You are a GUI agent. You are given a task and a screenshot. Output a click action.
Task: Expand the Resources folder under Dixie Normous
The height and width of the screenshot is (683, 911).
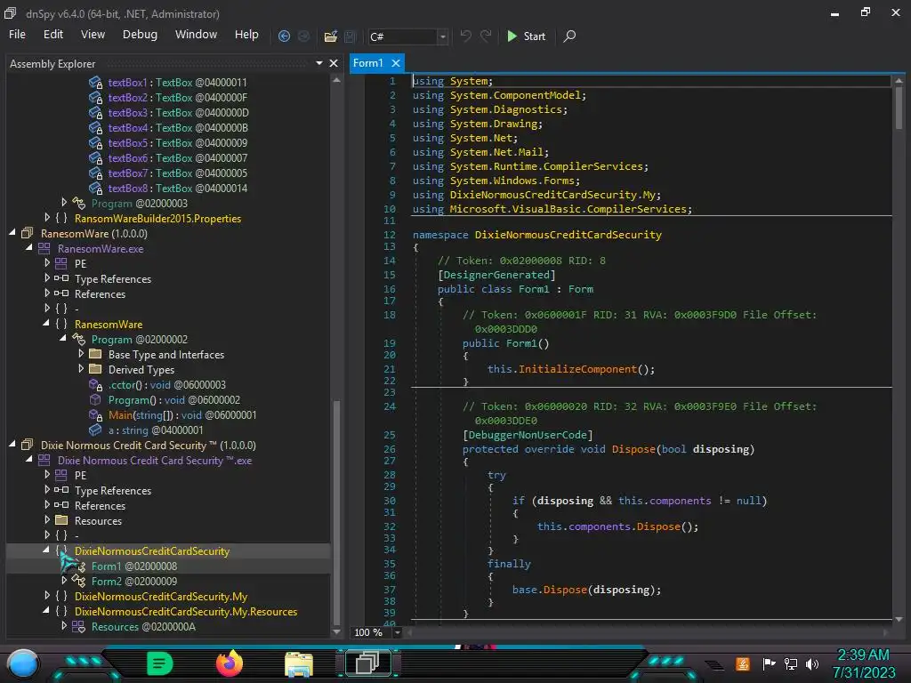click(47, 519)
